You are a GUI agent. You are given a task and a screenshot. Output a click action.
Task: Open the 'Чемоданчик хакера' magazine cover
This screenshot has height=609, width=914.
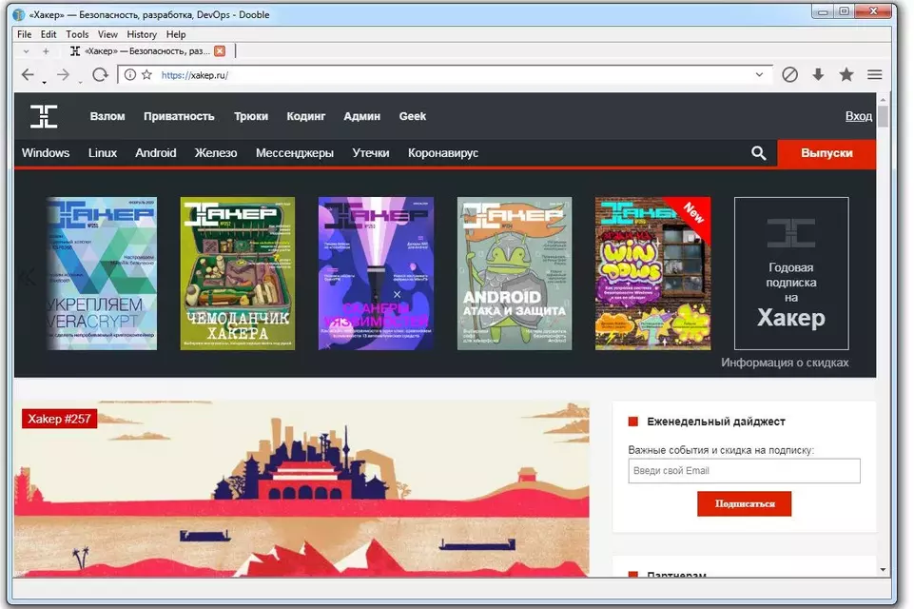click(237, 274)
